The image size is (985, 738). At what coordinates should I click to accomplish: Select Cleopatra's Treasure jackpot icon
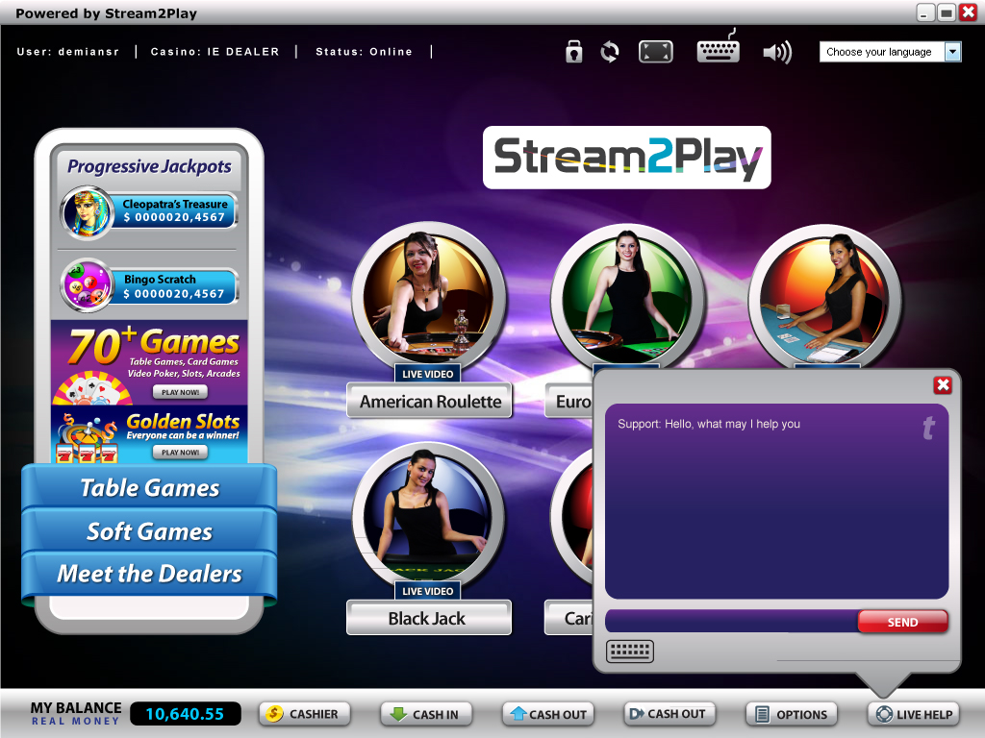point(88,212)
